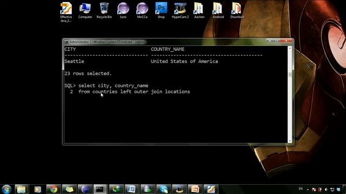
Task: Open Windows Media Player from the taskbar
Action: tap(37, 189)
